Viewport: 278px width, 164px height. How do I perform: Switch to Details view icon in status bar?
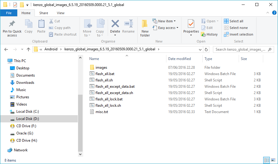click(x=267, y=160)
